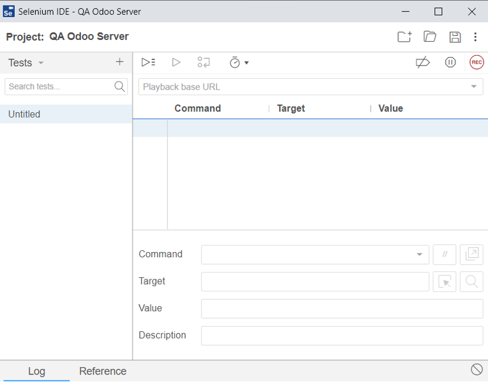The width and height of the screenshot is (488, 382).
Task: Click the Value column header
Action: coord(391,108)
